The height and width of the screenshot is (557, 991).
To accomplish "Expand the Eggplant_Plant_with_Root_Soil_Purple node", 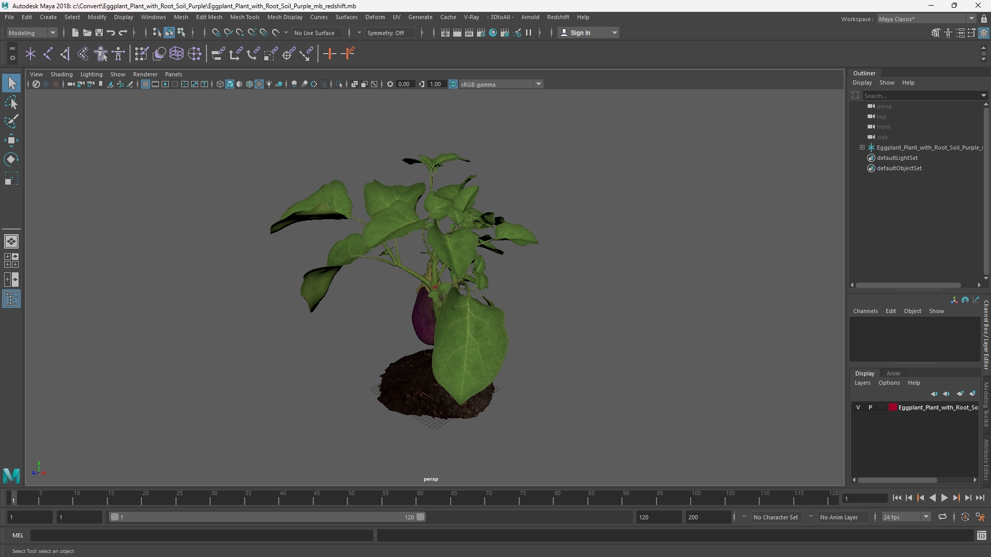I will pyautogui.click(x=862, y=148).
